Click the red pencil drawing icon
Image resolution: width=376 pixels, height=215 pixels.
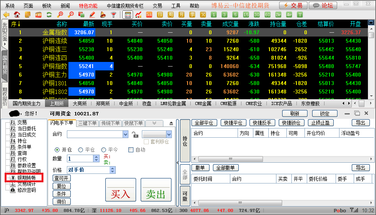92,15
